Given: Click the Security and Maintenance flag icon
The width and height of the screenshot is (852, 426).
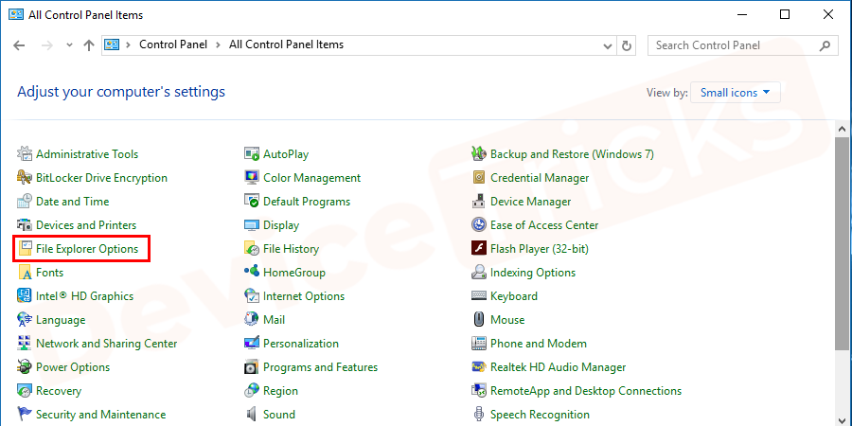Looking at the screenshot, I should [25, 415].
